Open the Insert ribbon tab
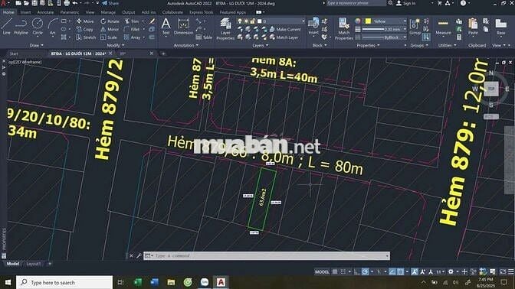The width and height of the screenshot is (515, 289). click(25, 12)
